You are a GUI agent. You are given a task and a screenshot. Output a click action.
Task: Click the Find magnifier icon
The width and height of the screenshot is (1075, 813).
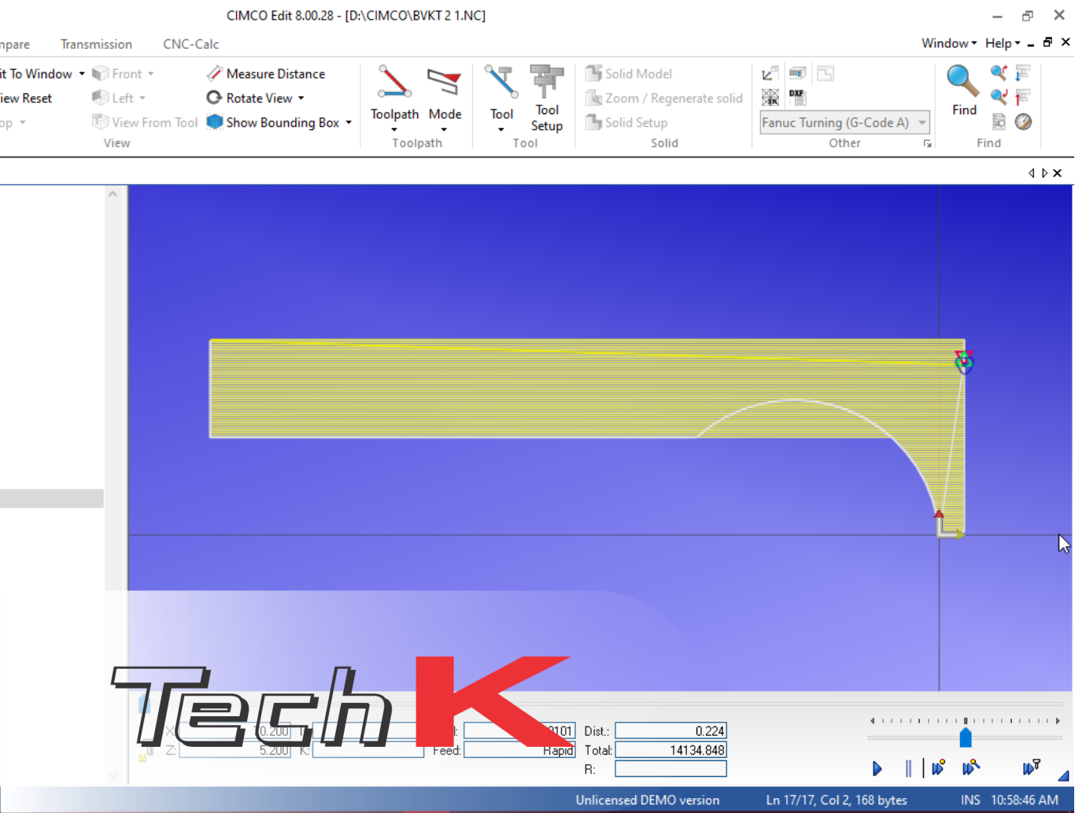click(x=962, y=89)
